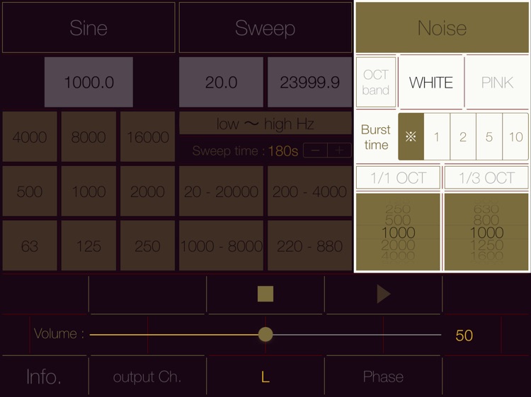531x397 pixels.
Task: Select the 125 Hz sine preset
Action: tap(88, 246)
